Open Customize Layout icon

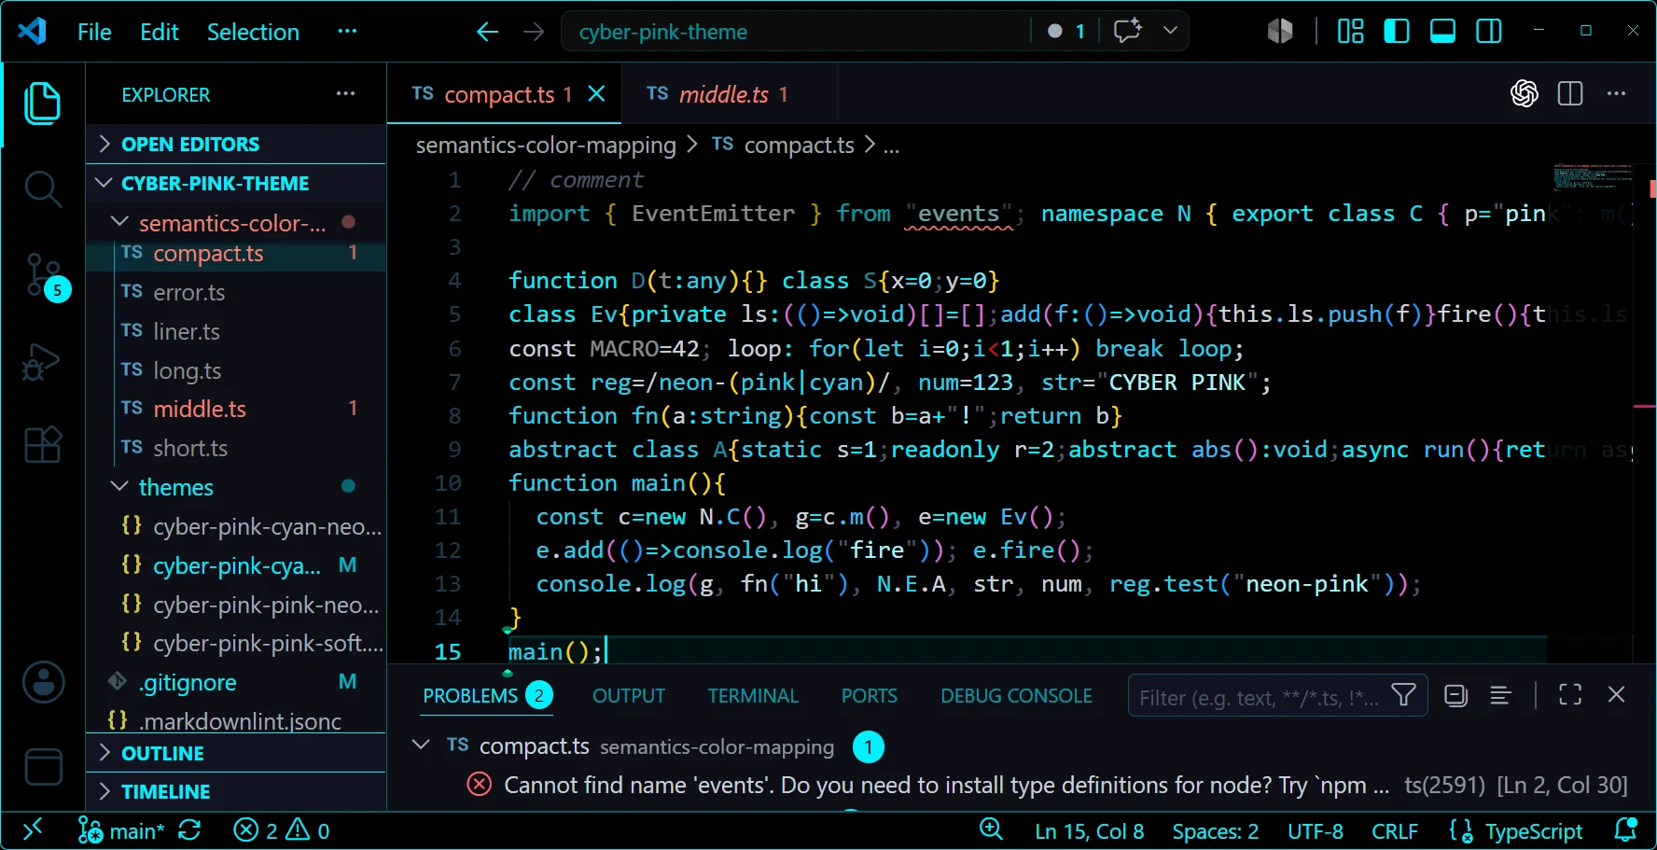click(x=1350, y=31)
